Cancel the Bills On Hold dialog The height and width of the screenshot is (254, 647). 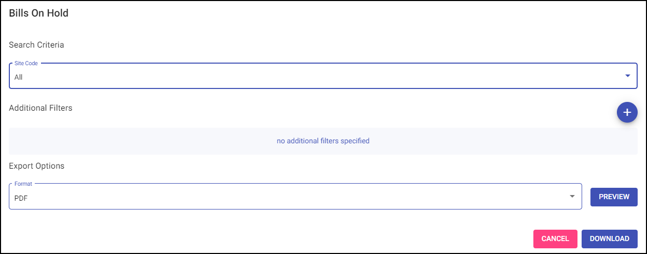pyautogui.click(x=555, y=239)
